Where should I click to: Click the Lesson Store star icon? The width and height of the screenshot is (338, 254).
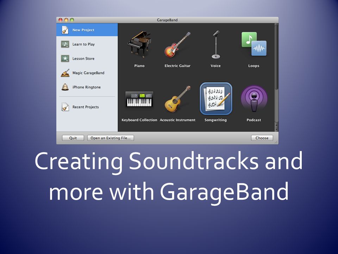65,58
